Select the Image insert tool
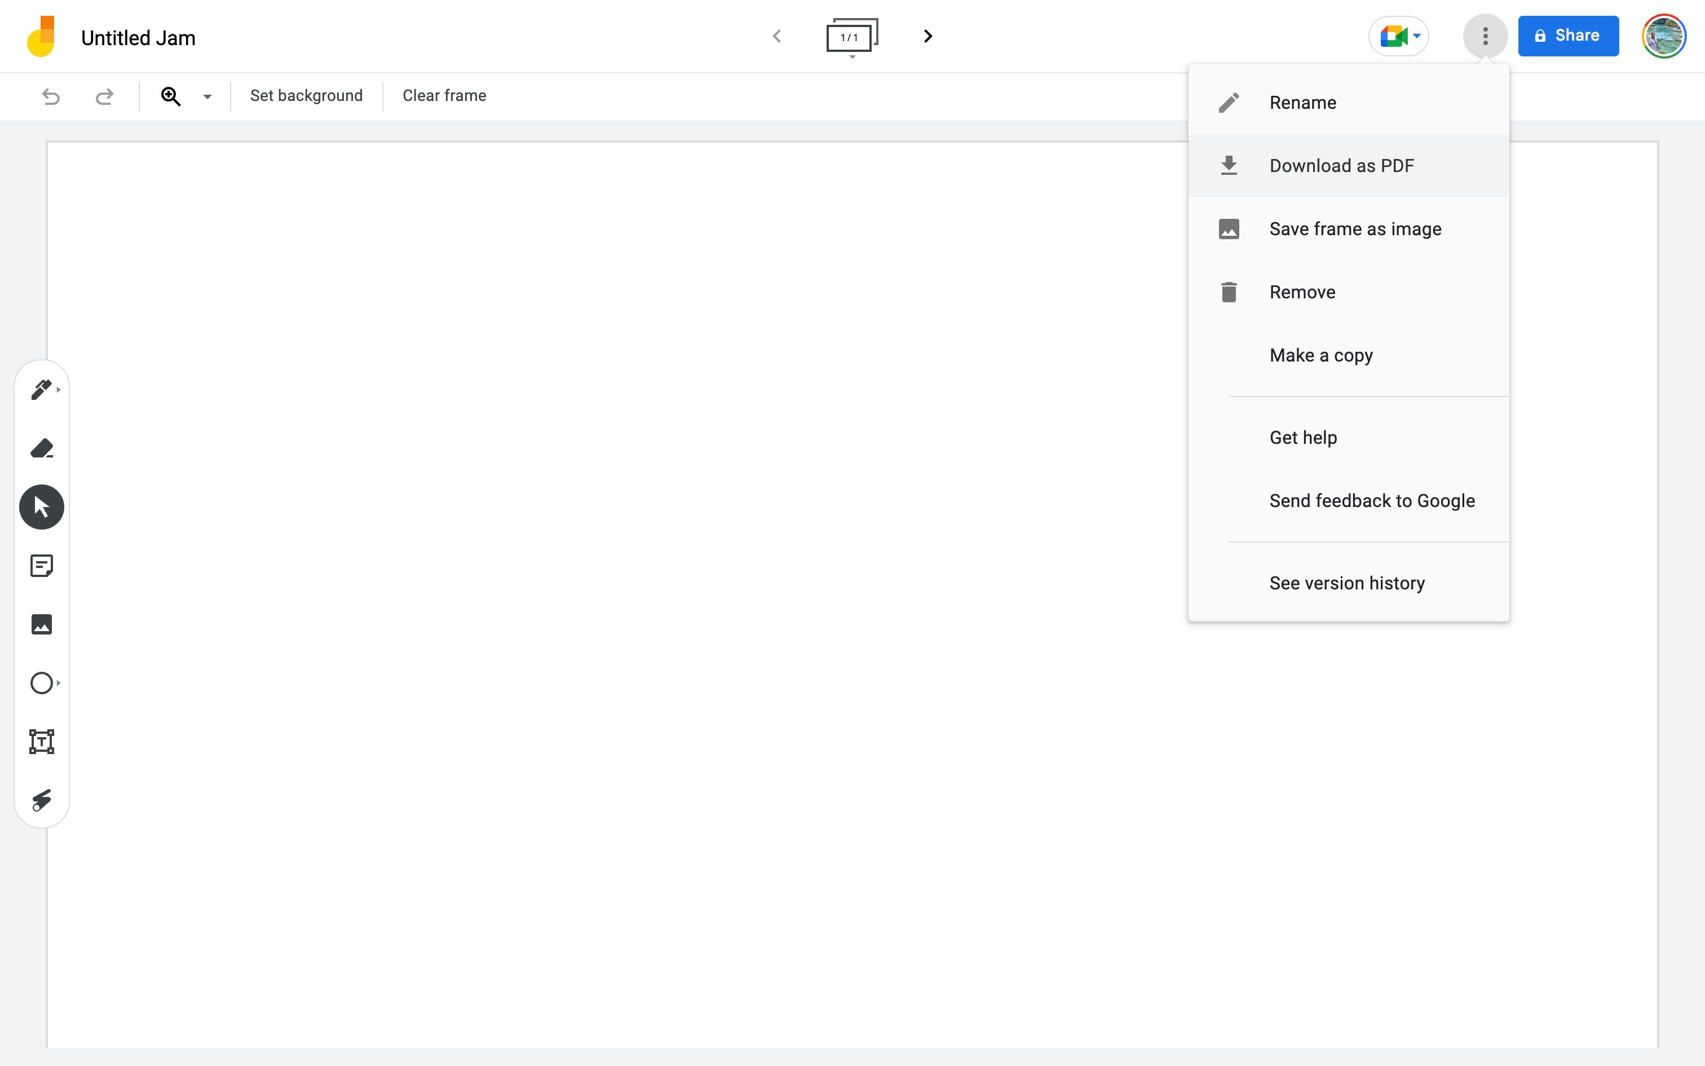 [42, 624]
